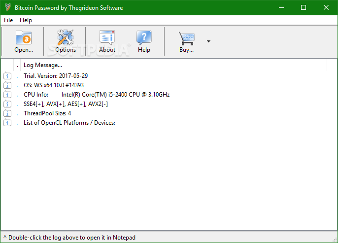Open the File menu
Screen dimensions: 338x243
[8, 20]
